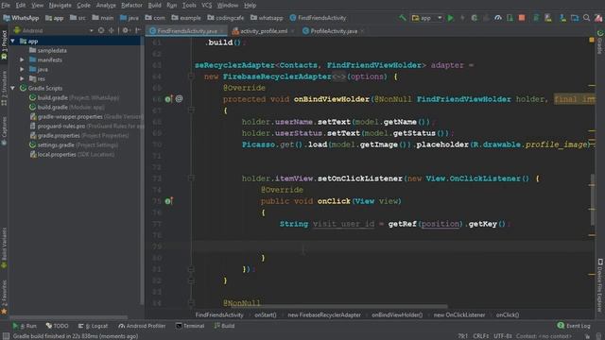Image resolution: width=605 pixels, height=340 pixels.
Task: Switch to the ProfileActivity.java tab
Action: [334, 31]
